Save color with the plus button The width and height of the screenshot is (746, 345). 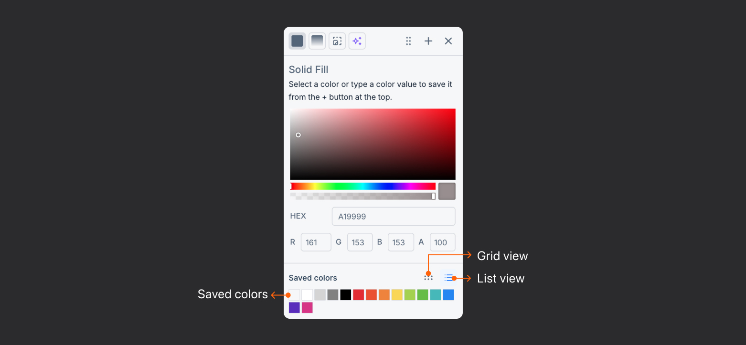(428, 41)
